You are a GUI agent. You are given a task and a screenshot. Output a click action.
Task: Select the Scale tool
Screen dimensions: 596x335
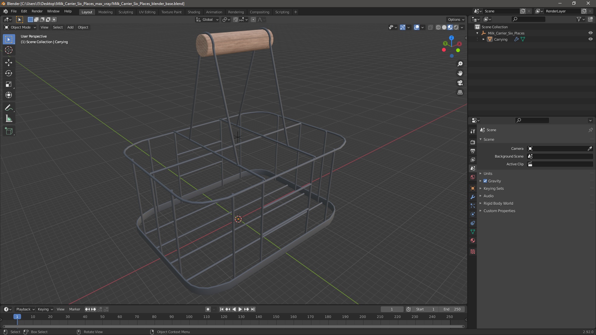coord(8,84)
